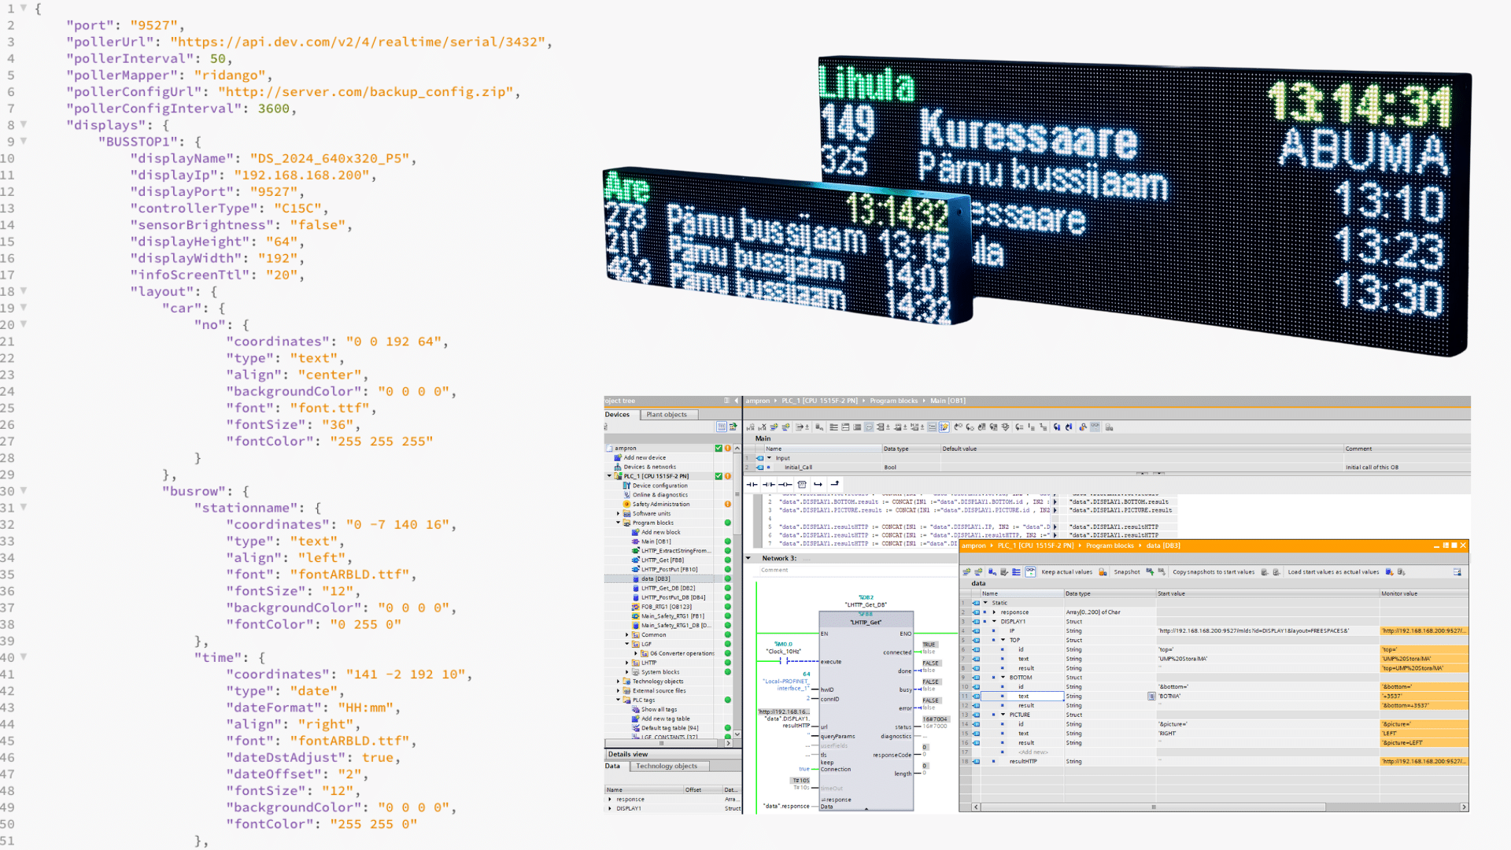Fold JSON line 8 displays object

pos(24,124)
